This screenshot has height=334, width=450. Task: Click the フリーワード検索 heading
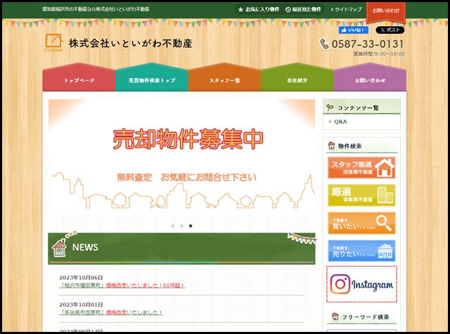pos(361,317)
